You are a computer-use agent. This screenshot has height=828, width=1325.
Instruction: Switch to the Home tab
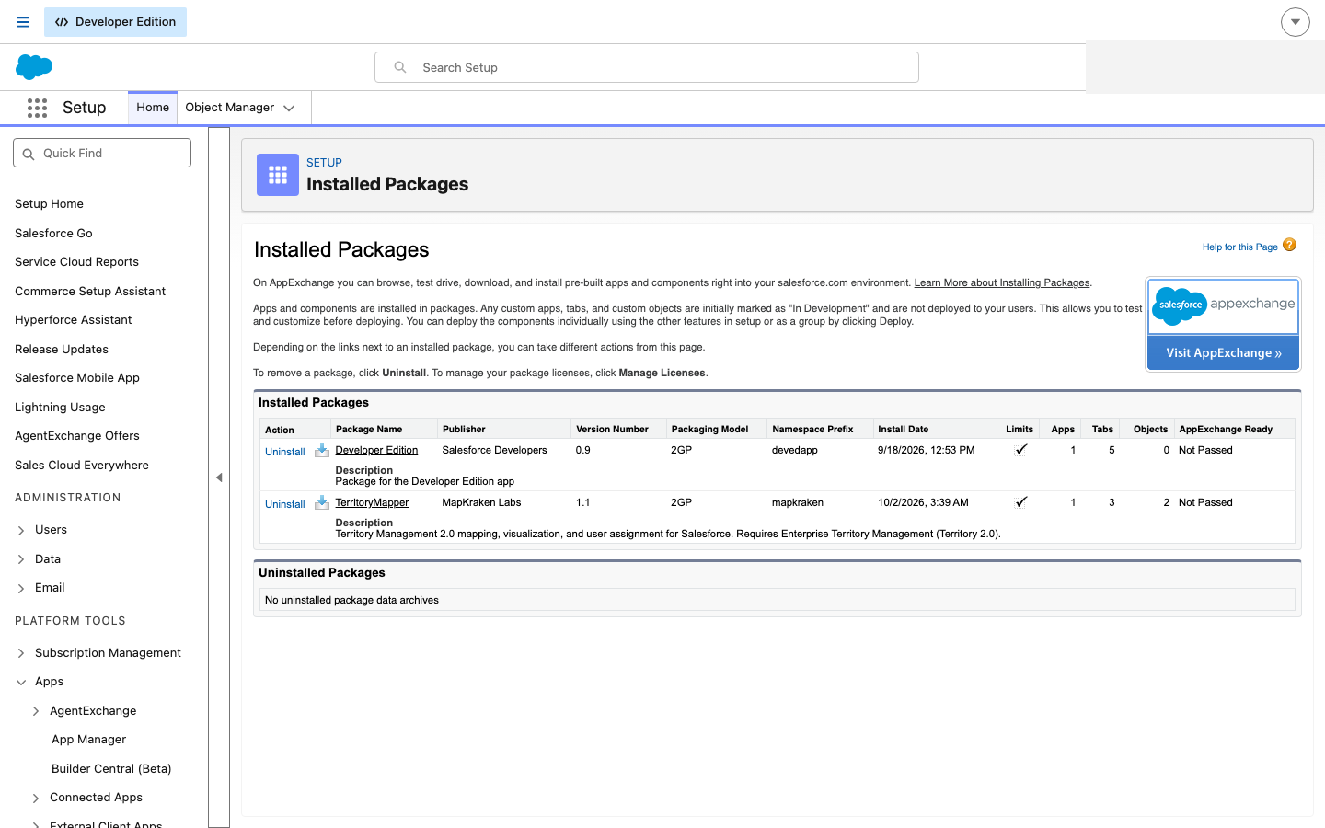click(153, 108)
